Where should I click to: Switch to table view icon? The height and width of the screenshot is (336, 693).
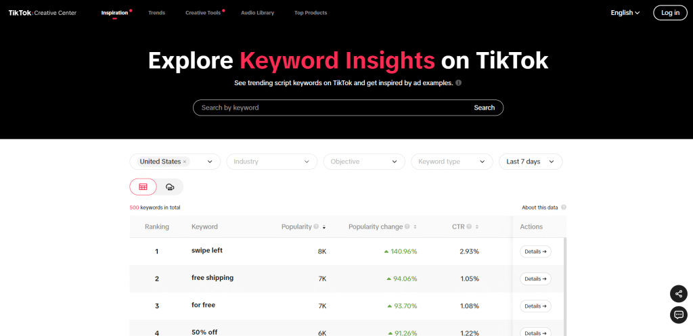click(x=143, y=187)
